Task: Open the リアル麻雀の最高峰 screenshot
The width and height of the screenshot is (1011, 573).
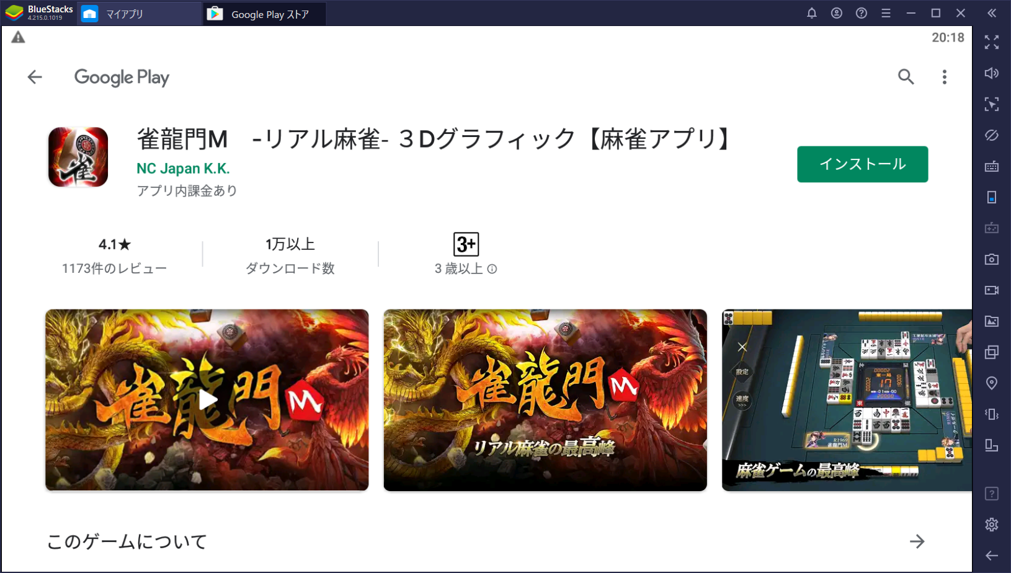Action: coord(545,400)
